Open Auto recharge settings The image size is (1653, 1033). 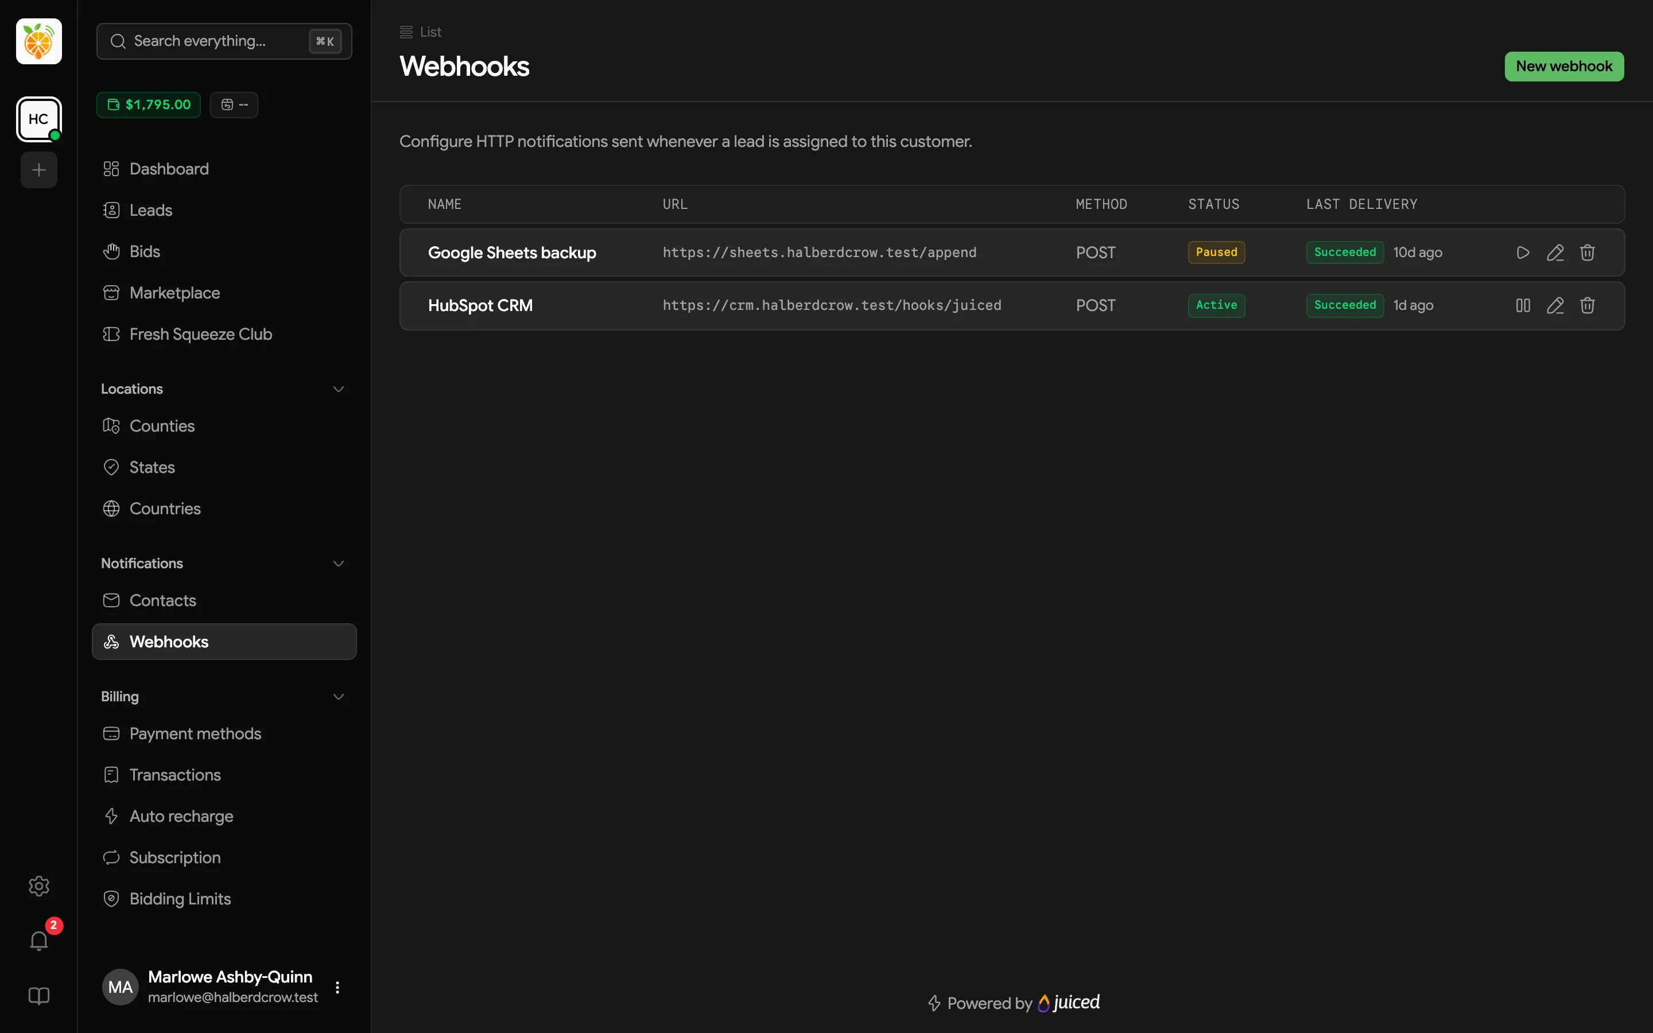(x=224, y=817)
